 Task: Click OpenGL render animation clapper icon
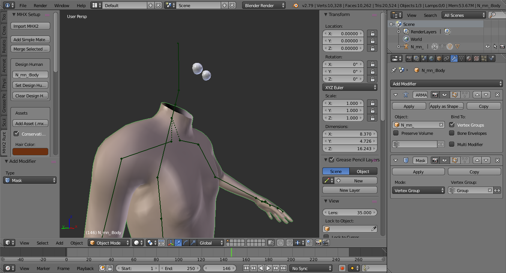tap(326, 243)
